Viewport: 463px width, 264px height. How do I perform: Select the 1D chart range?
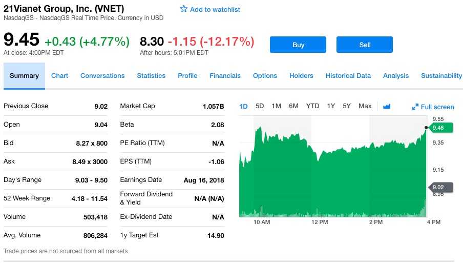tap(243, 106)
